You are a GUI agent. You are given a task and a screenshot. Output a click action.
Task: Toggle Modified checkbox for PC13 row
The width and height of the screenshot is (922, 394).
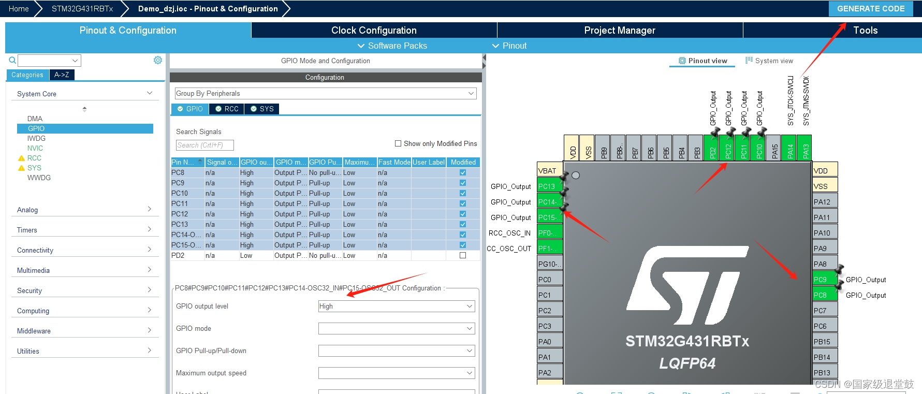[x=463, y=224]
